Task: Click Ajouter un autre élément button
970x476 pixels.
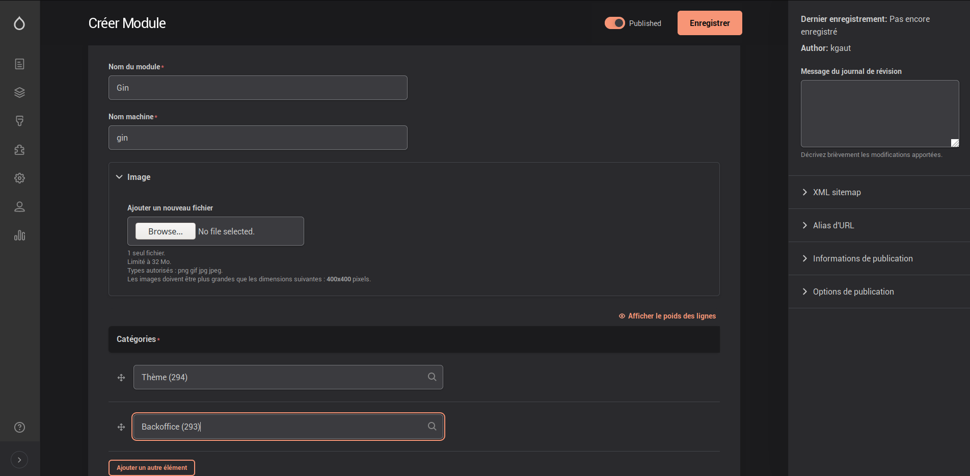Action: tap(152, 467)
